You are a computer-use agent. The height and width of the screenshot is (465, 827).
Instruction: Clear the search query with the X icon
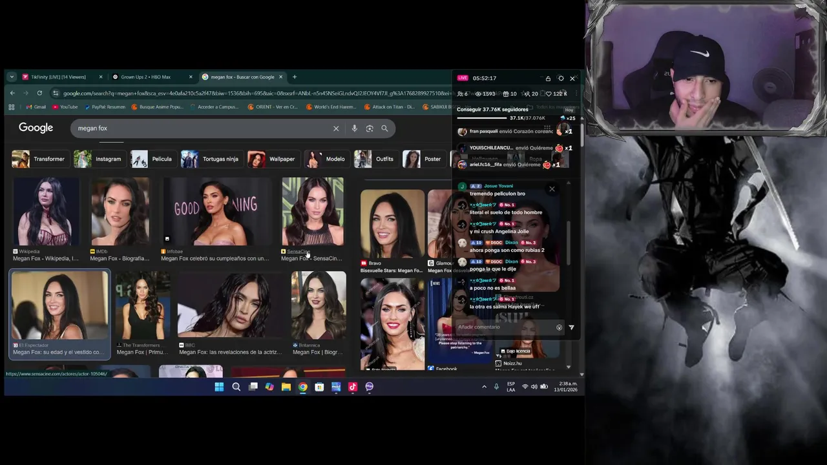[336, 129]
